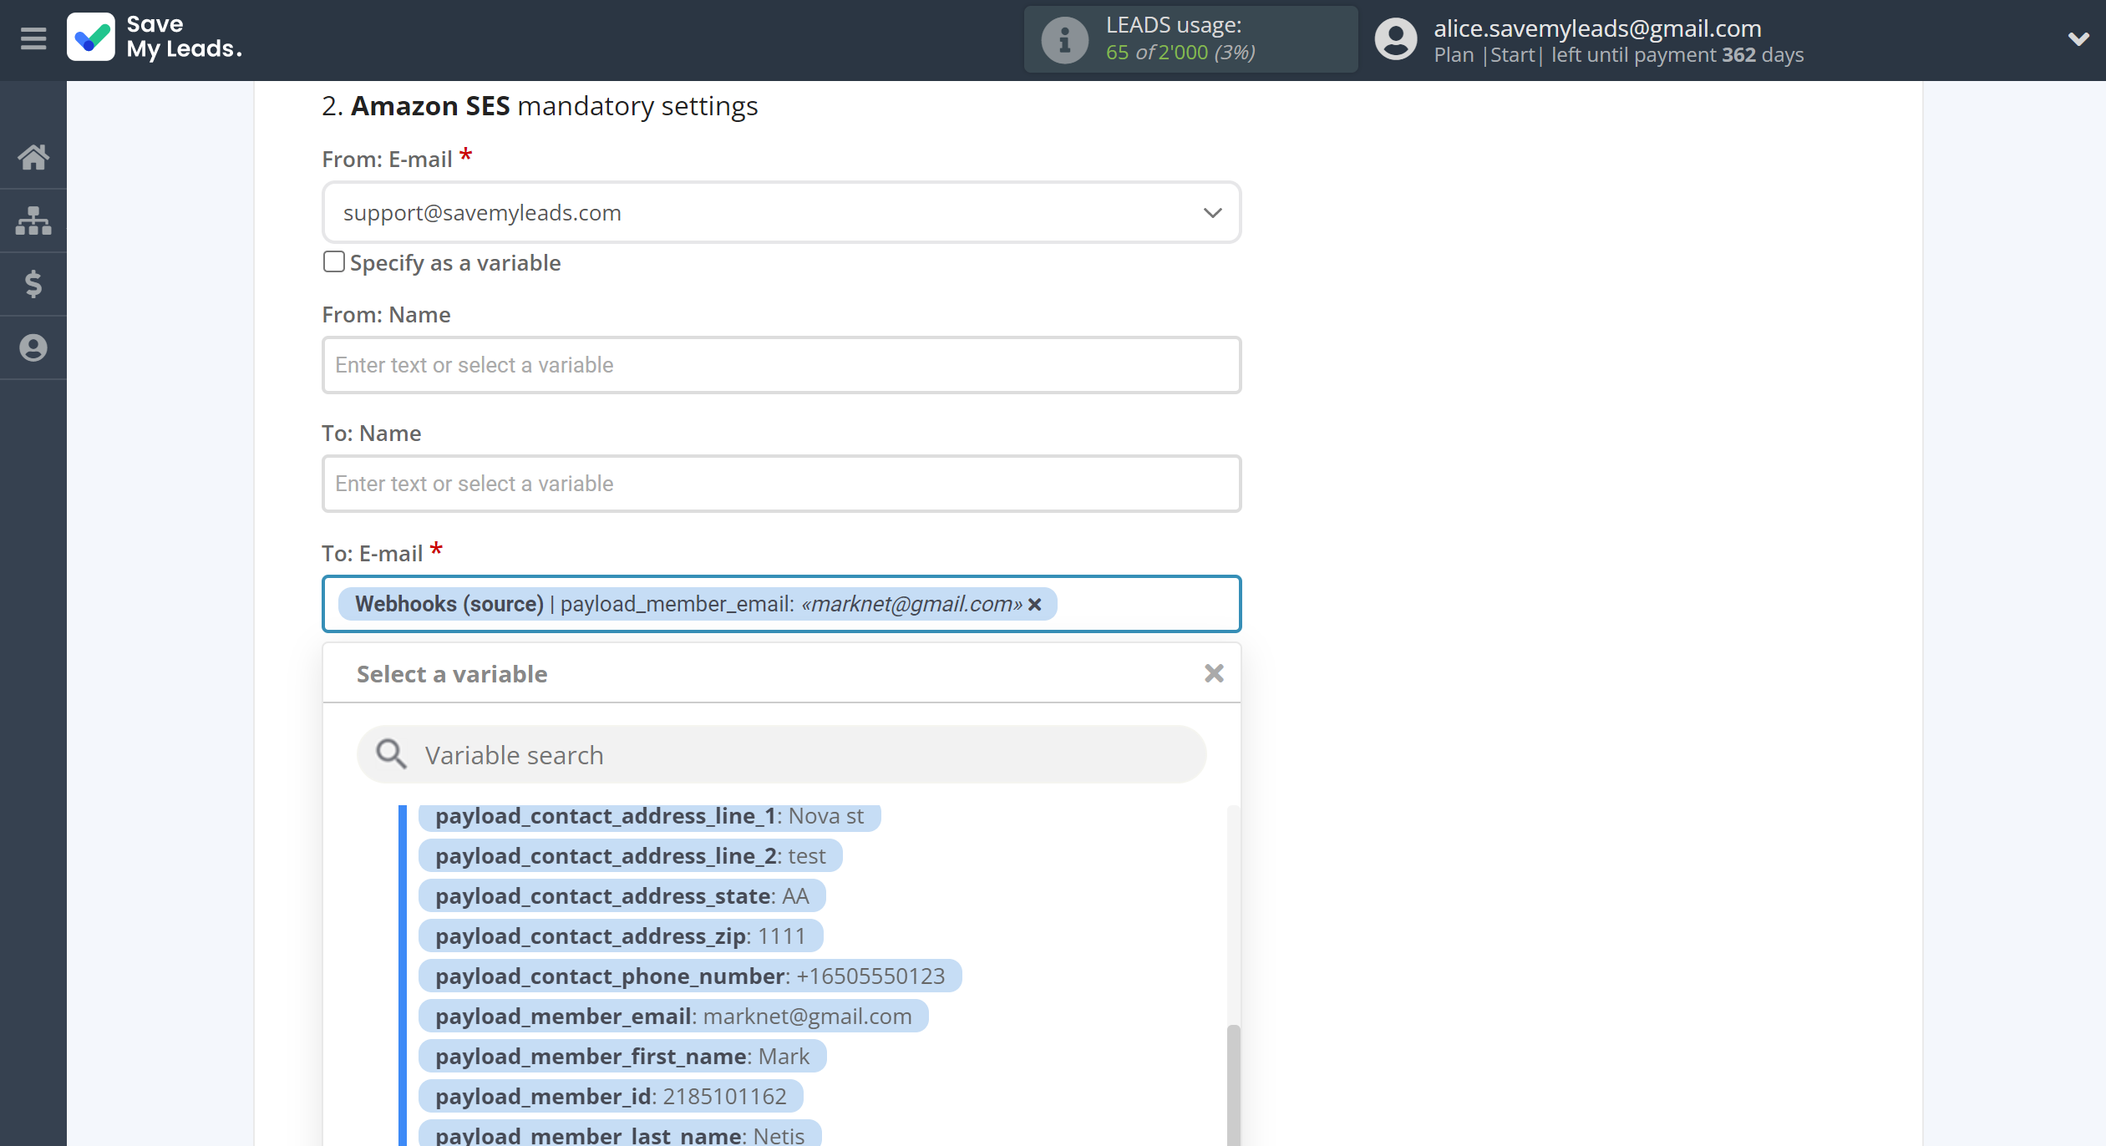Screen dimensions: 2106x1146
Task: Click the To Name input field
Action: (x=779, y=483)
